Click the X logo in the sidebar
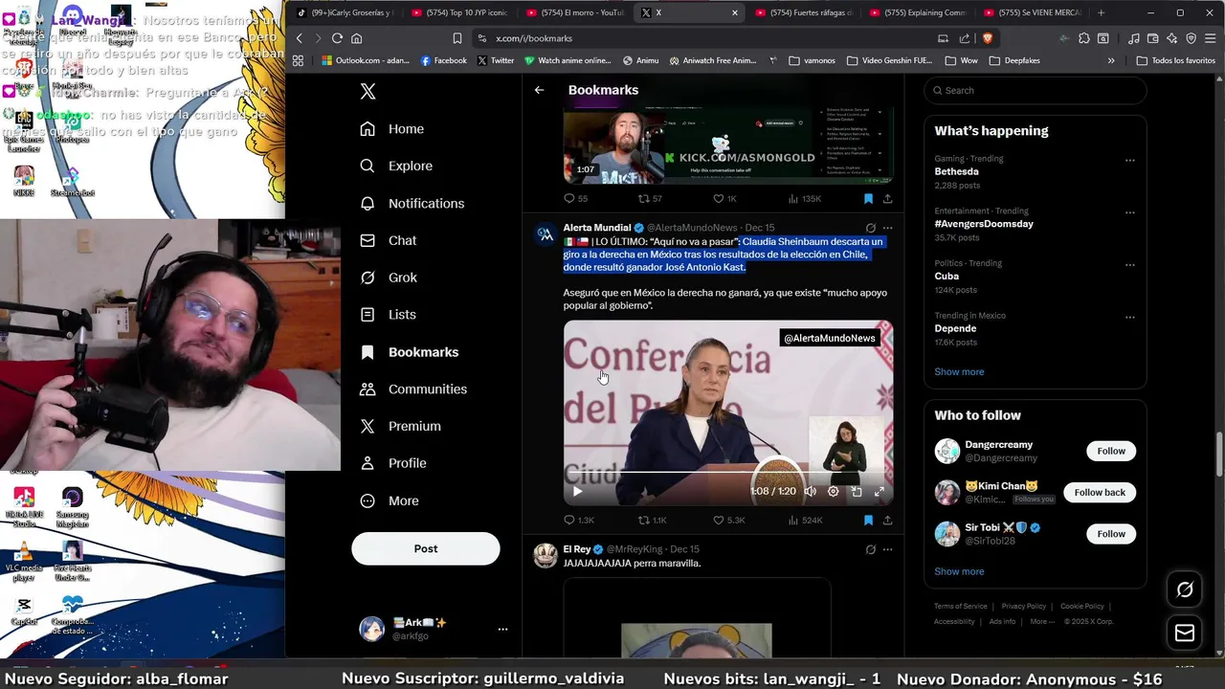This screenshot has height=689, width=1225. coord(367,91)
